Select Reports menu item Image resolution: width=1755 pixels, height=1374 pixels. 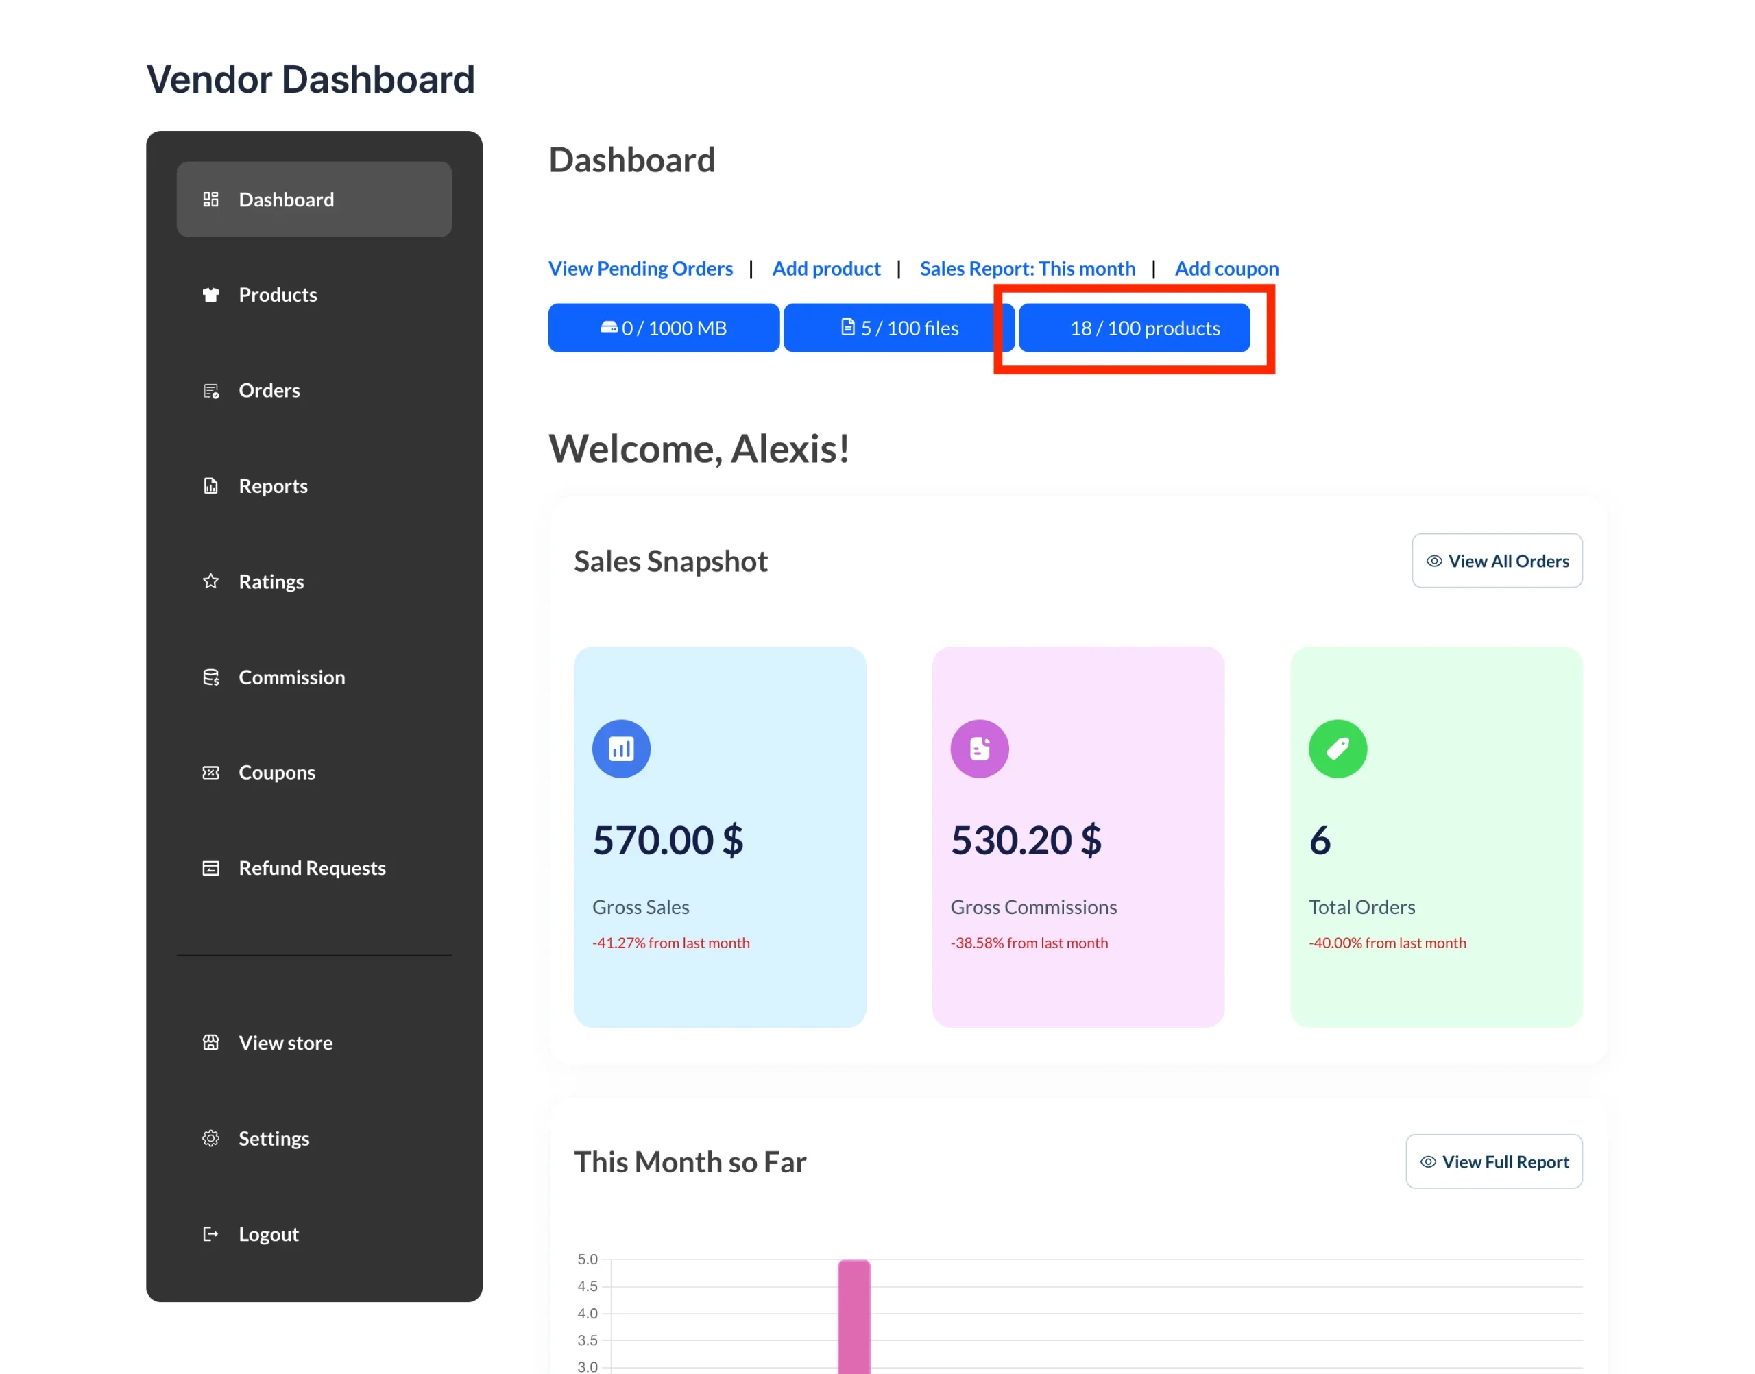(x=314, y=486)
